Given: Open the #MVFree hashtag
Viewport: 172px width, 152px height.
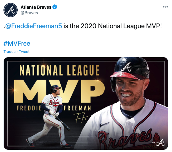Looking at the screenshot, I should (17, 43).
